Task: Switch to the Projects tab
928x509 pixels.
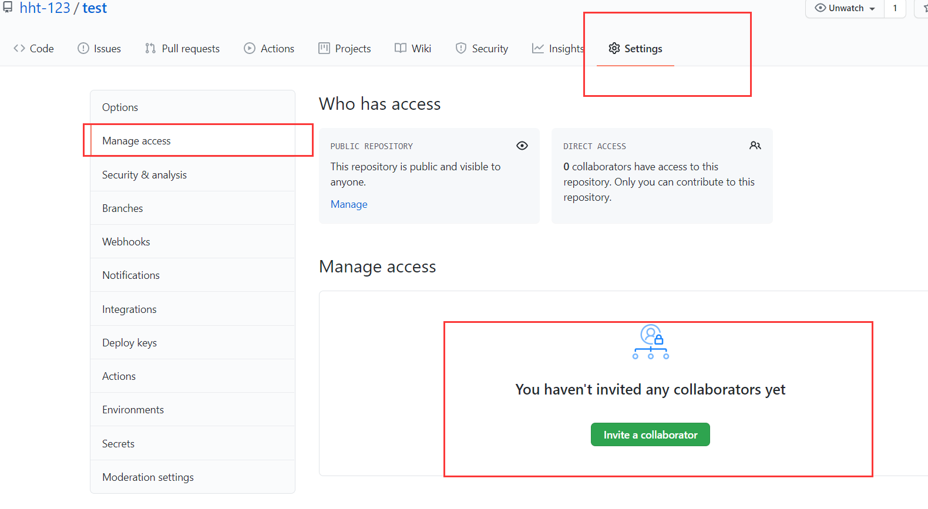Action: (345, 48)
